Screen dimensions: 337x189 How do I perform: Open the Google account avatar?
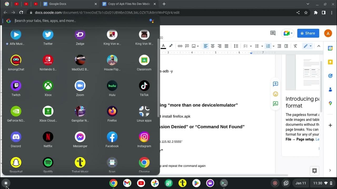[328, 33]
